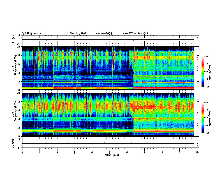
Task: Click time axis tick label "1"
Action: pos(40,153)
